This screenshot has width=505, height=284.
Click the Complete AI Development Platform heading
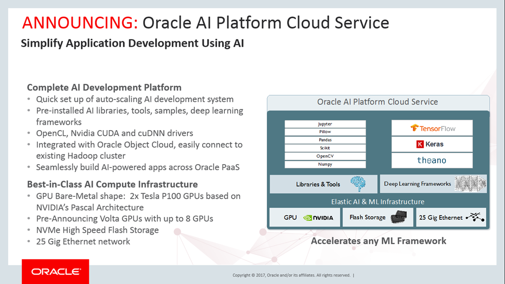point(104,87)
